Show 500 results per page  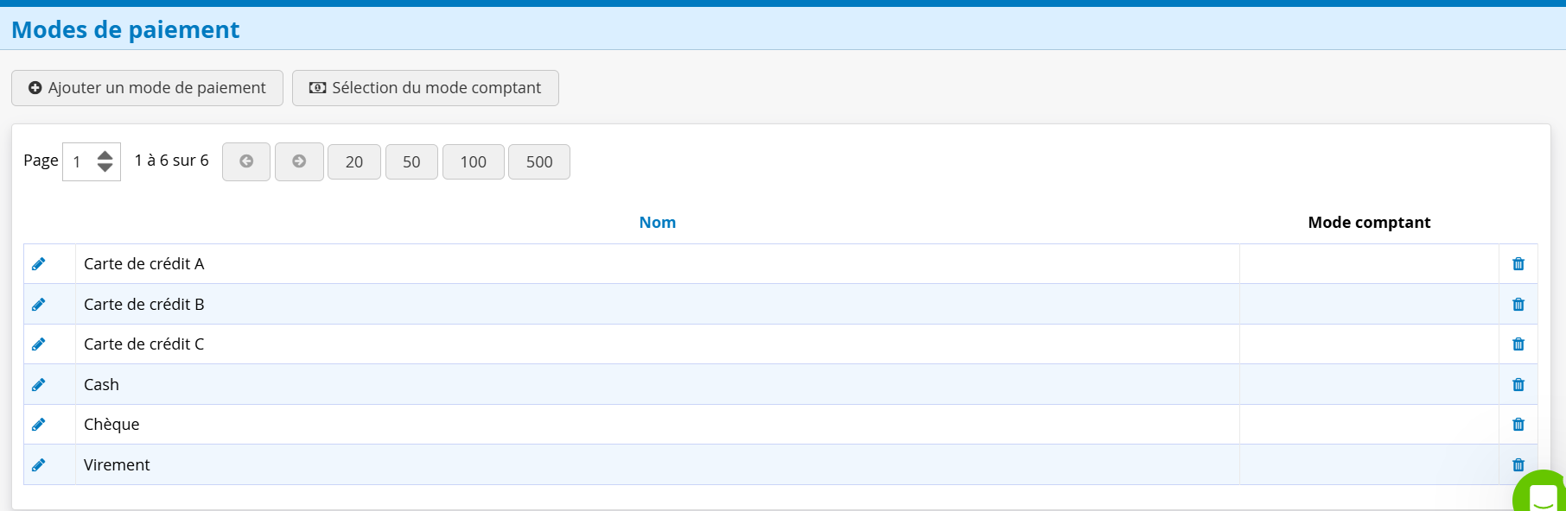[539, 162]
